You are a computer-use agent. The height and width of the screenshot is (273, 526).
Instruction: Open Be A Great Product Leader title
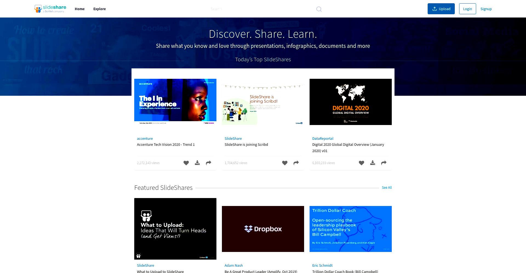click(261, 271)
